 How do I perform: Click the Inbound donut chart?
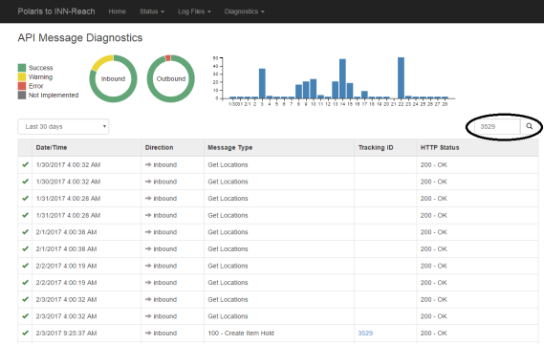pos(113,78)
